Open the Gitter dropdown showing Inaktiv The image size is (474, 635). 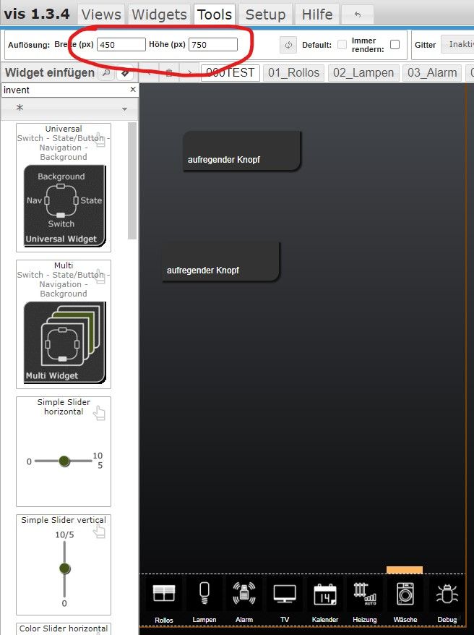point(457,45)
